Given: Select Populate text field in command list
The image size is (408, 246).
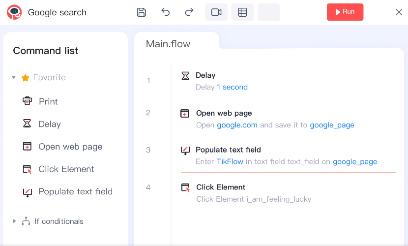Looking at the screenshot, I should pos(76,192).
